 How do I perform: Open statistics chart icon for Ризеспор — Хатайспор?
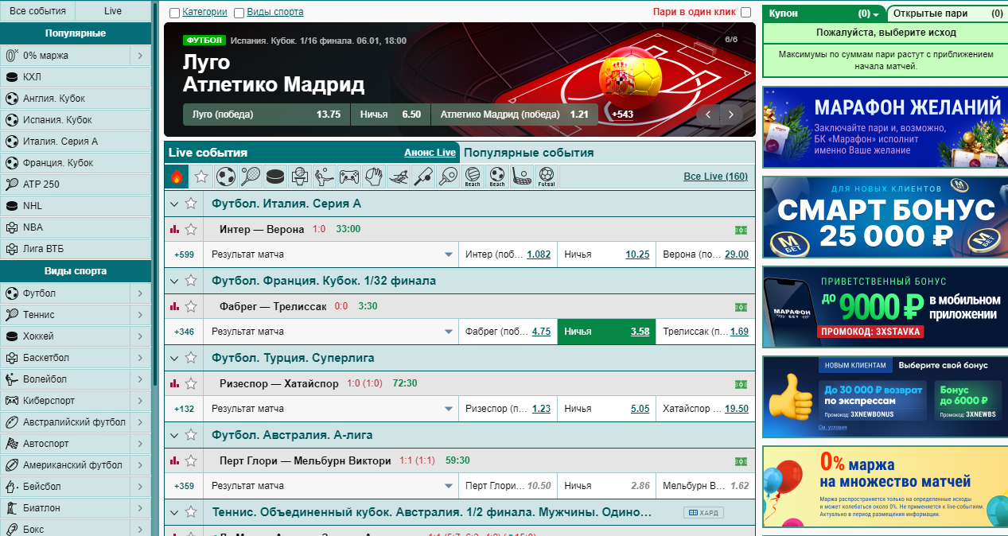(175, 383)
